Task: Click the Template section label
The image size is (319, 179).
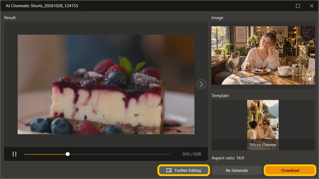Action: (x=220, y=96)
